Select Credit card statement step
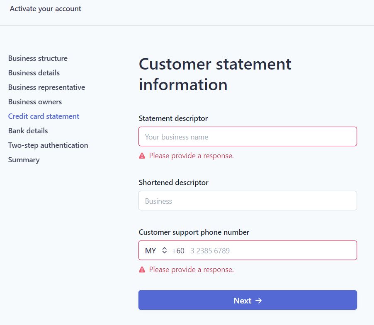The height and width of the screenshot is (325, 374). pos(44,116)
